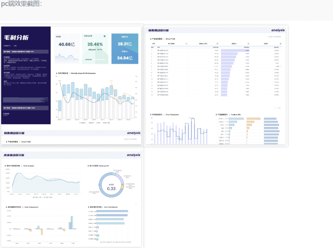Click the pc端效果截图 caption text
The width and height of the screenshot is (333, 248).
21,4
